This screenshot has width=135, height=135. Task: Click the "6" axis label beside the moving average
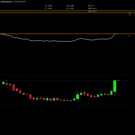point(129,36)
